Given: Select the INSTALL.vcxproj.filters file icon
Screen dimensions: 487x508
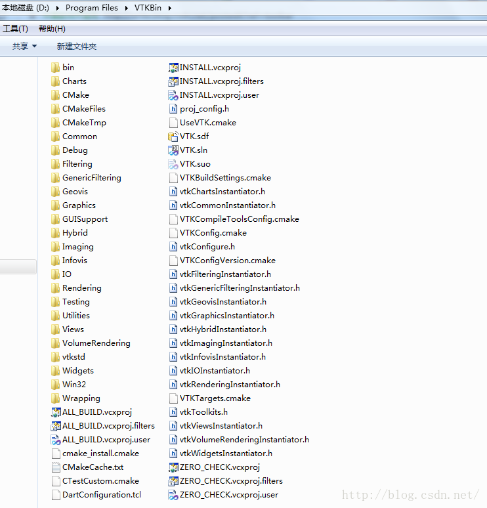Looking at the screenshot, I should pyautogui.click(x=173, y=81).
